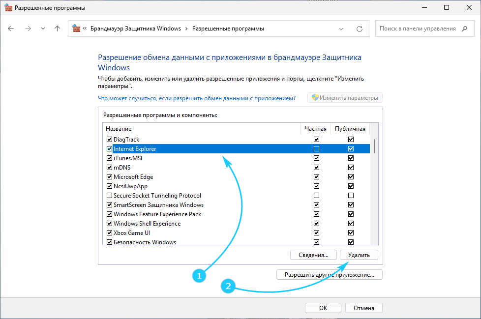The image size is (481, 319).
Task: Go up one level with the up arrow
Action: coord(57,29)
